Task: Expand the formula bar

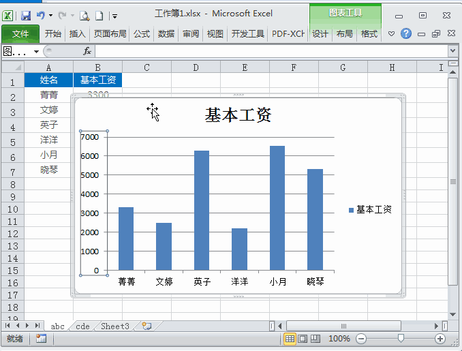Action: [453, 51]
